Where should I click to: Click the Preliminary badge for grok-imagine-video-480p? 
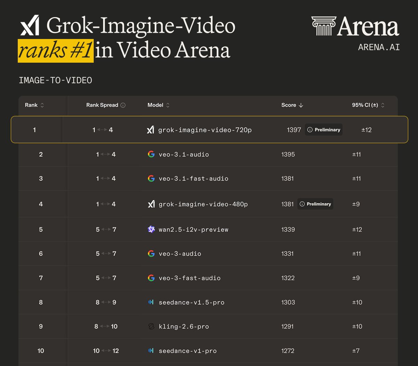tap(315, 204)
